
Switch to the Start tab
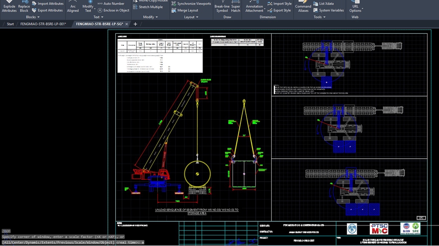coord(10,24)
